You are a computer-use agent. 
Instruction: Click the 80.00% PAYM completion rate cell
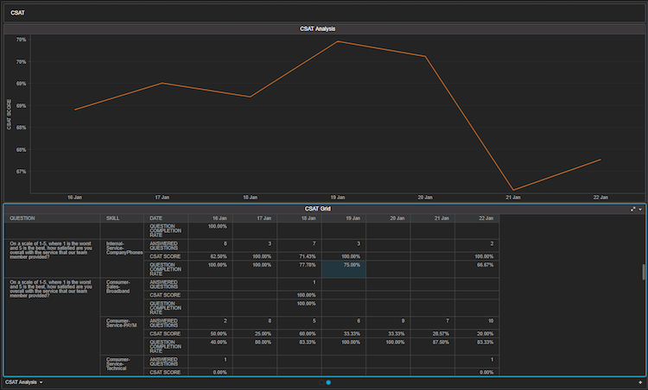[x=255, y=346]
